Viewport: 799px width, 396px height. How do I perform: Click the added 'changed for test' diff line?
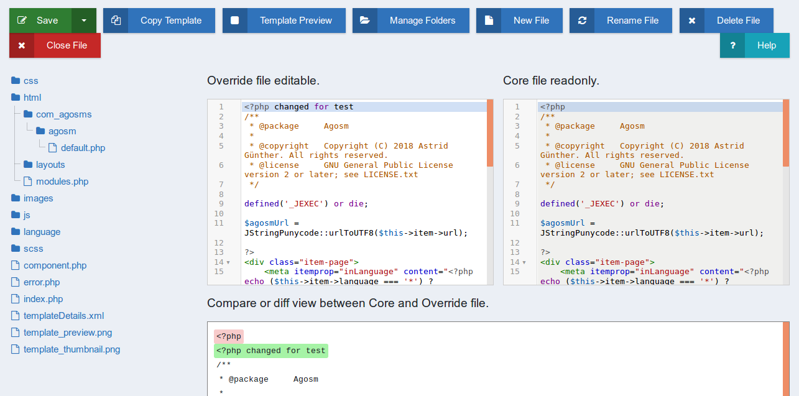click(270, 351)
